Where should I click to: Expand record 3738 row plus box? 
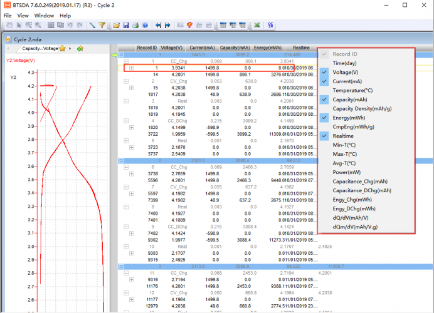(x=132, y=174)
